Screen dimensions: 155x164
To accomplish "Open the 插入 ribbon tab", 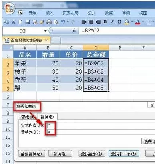I will (50, 13).
